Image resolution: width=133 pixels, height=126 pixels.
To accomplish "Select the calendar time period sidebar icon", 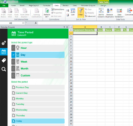I will [4, 52].
